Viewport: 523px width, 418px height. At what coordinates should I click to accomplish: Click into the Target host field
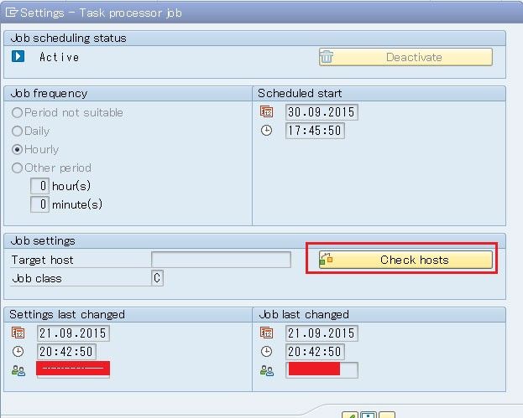coord(221,260)
